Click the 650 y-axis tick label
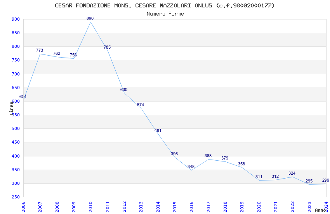 16,88
